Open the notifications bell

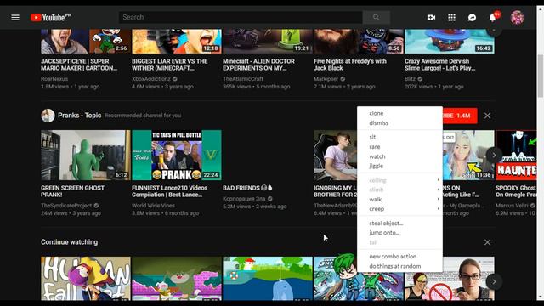point(493,17)
